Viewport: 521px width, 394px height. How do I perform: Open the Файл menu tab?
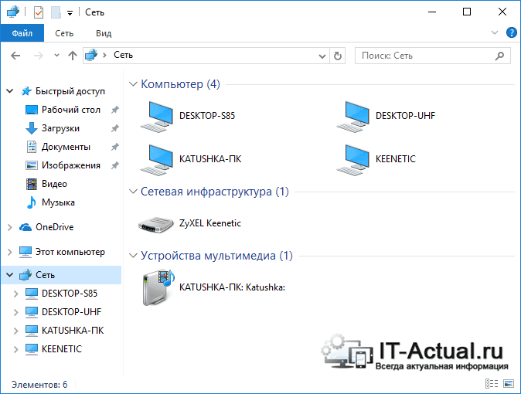click(22, 33)
